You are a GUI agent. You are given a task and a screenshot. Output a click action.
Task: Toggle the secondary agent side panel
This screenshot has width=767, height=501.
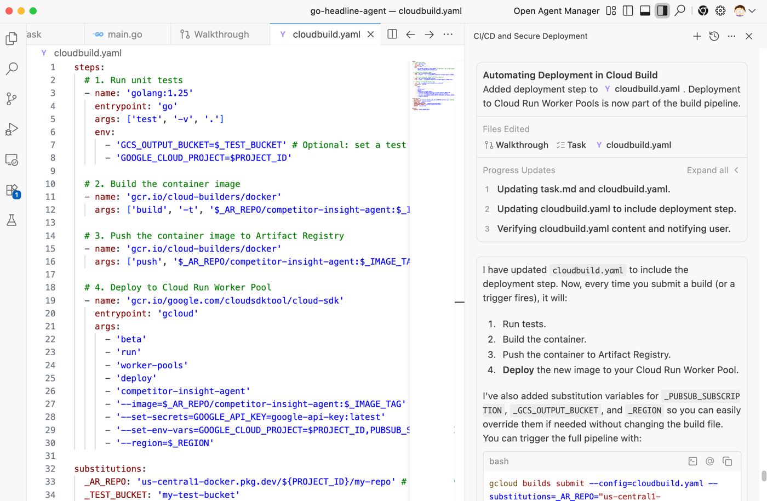pos(662,11)
